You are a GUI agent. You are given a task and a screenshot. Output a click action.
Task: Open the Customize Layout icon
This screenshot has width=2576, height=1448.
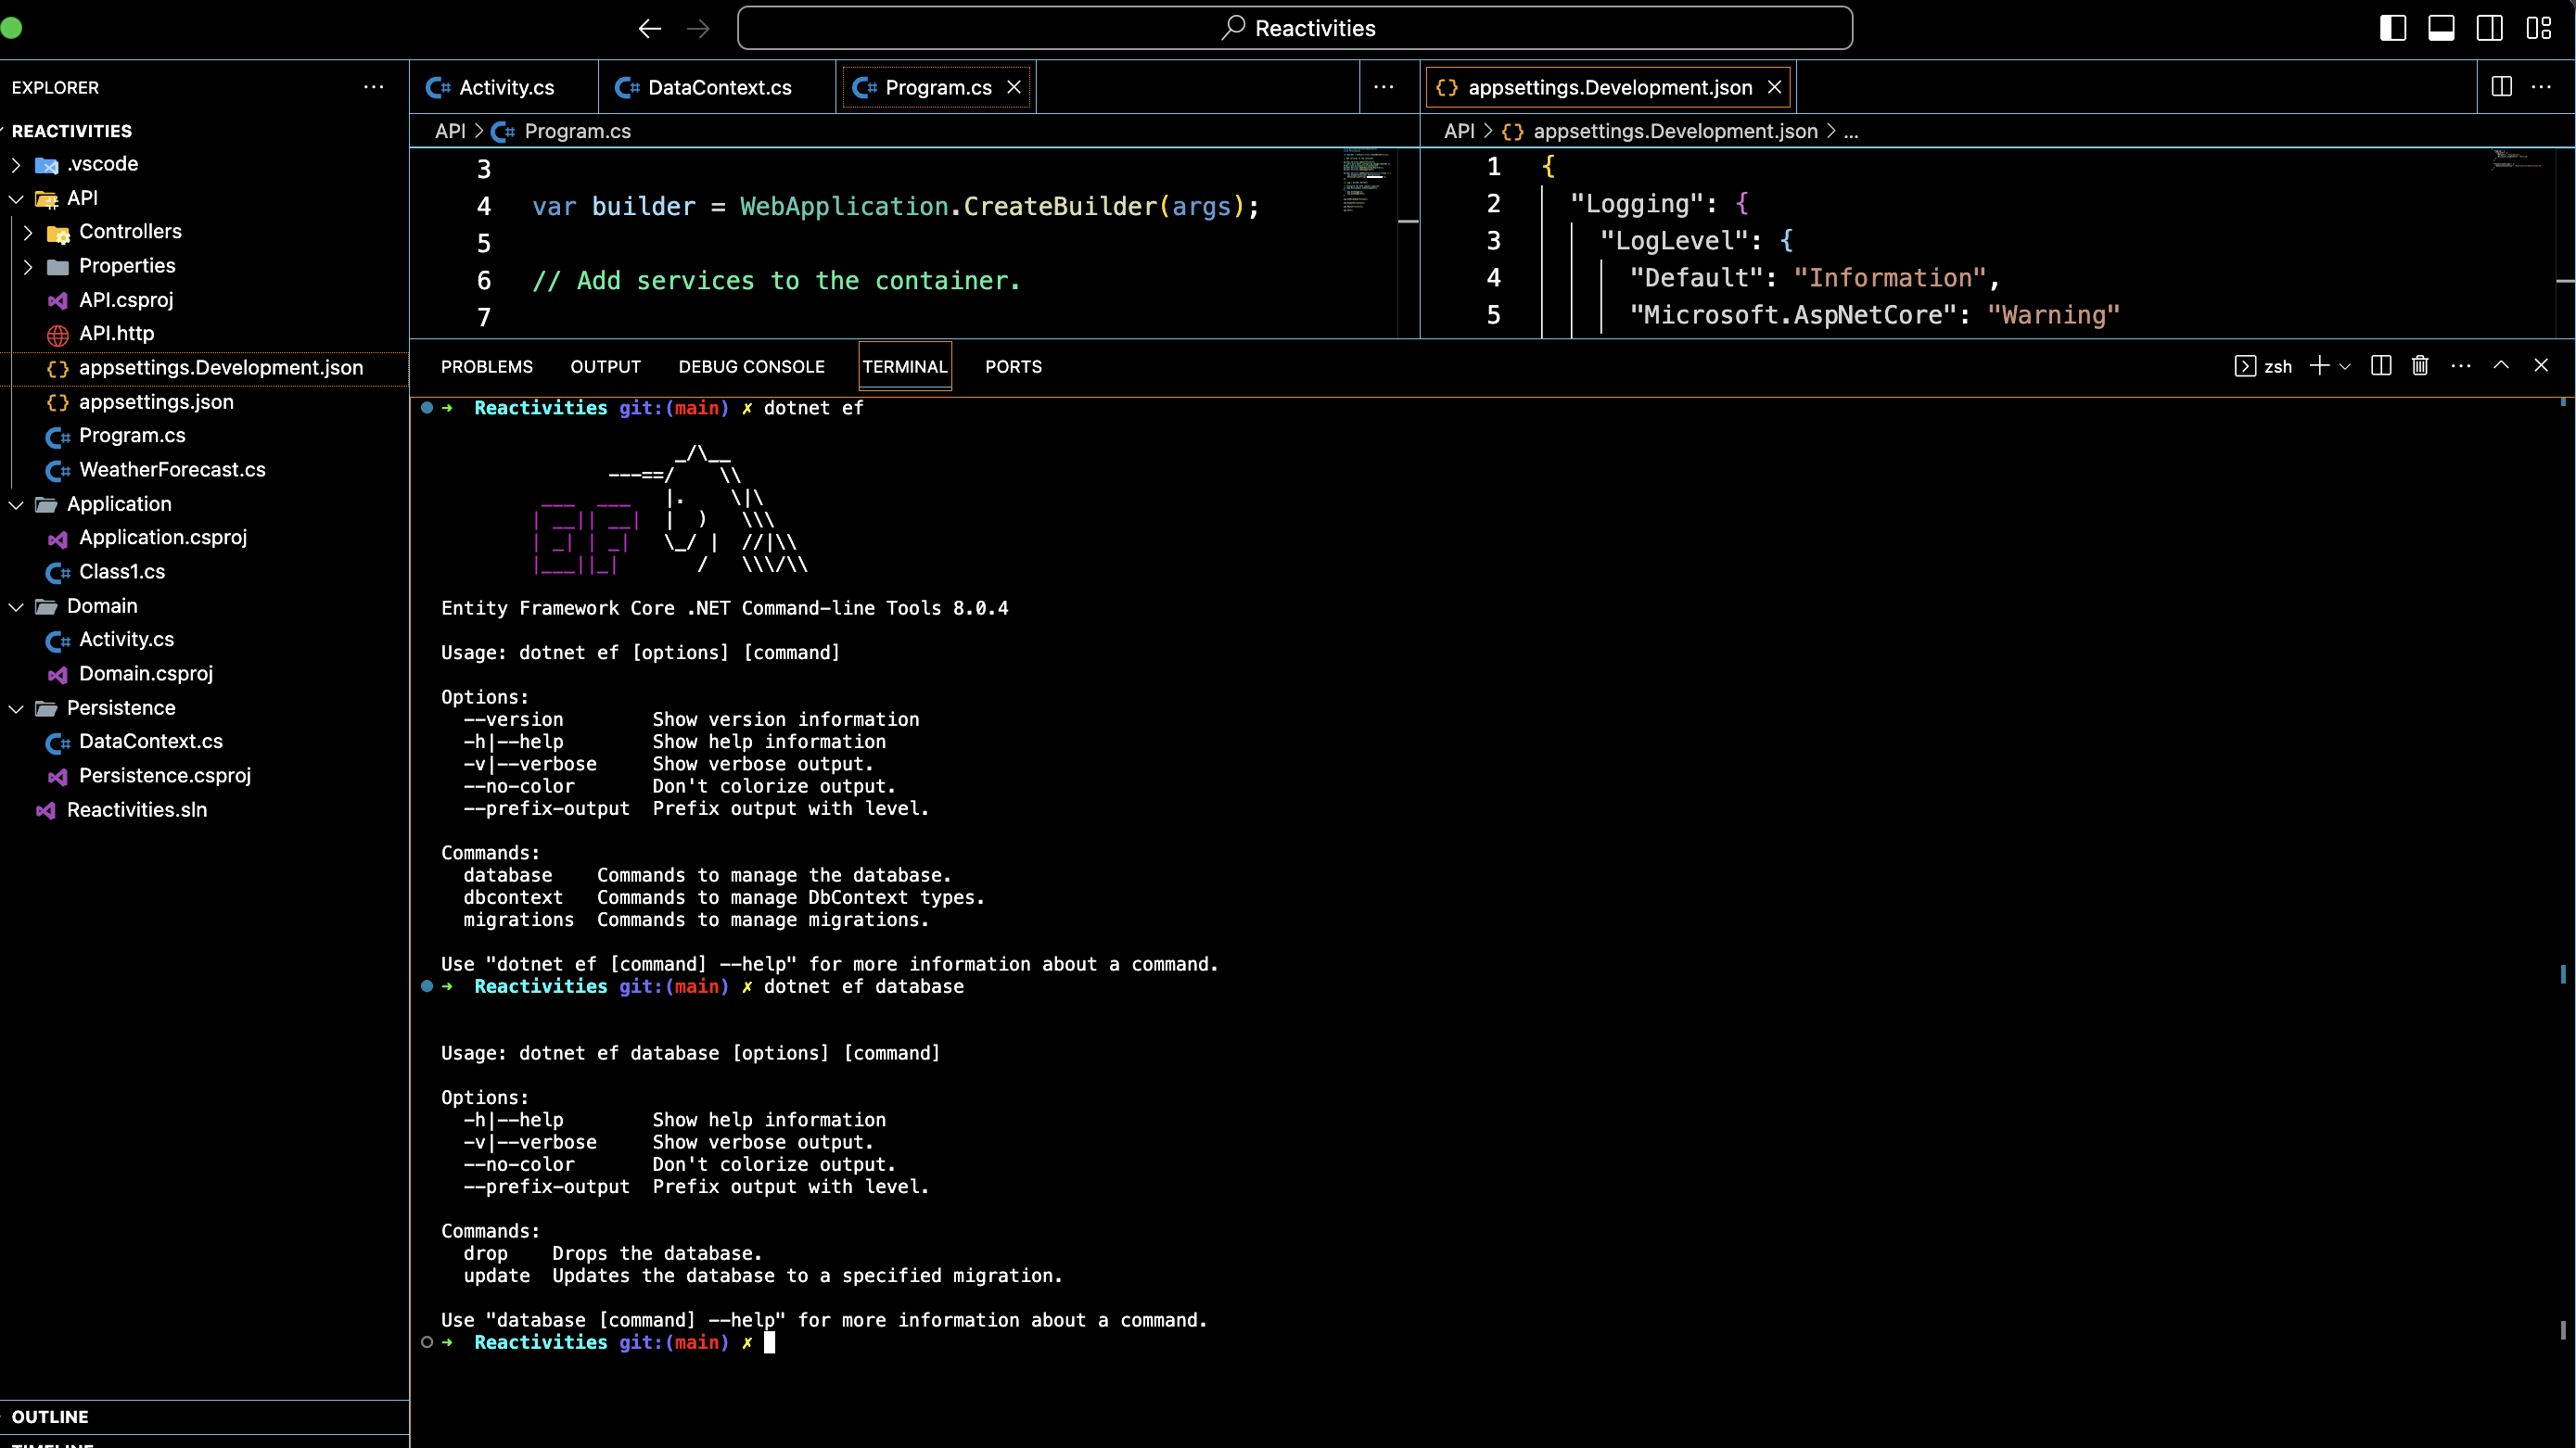2538,28
